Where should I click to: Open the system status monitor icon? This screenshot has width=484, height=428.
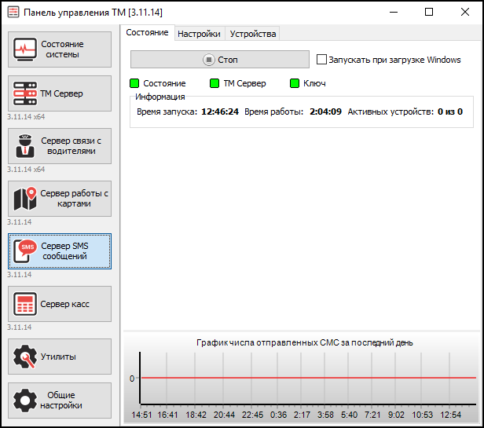(25, 49)
